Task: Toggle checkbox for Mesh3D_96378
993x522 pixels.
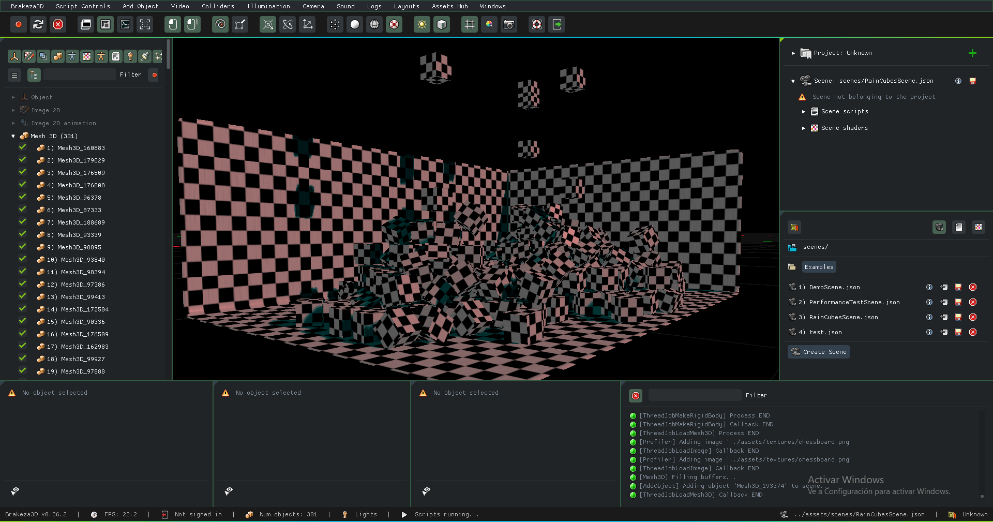Action: pyautogui.click(x=23, y=197)
